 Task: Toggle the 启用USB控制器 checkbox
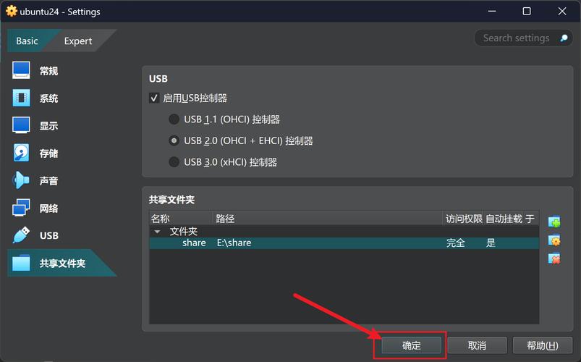point(154,98)
